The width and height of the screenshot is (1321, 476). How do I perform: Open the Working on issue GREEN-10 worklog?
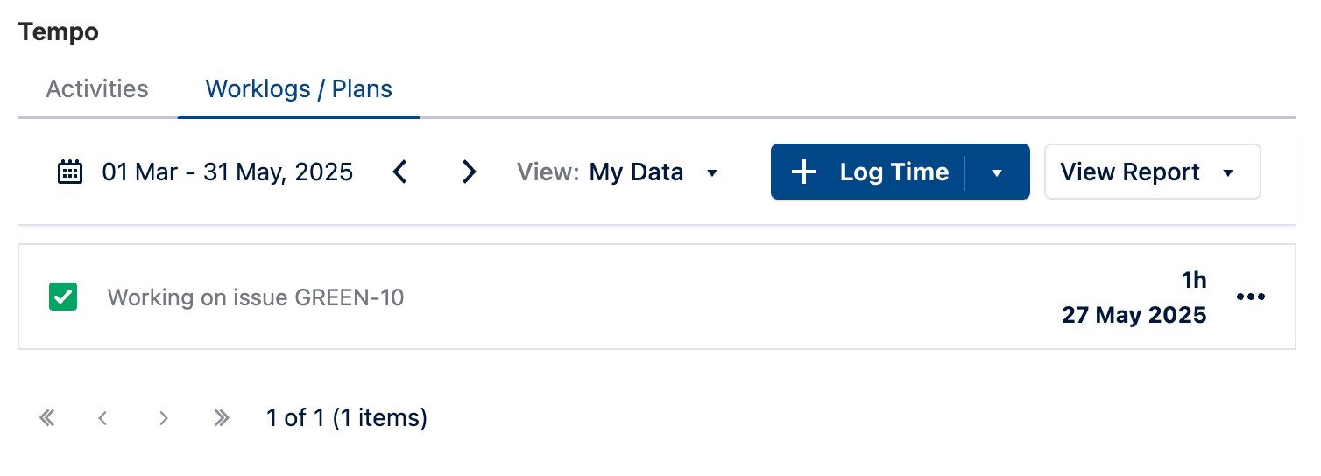click(256, 297)
